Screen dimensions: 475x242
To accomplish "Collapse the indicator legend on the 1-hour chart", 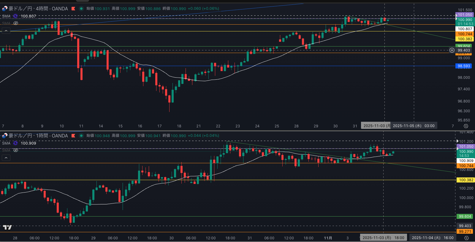I will [6, 158].
